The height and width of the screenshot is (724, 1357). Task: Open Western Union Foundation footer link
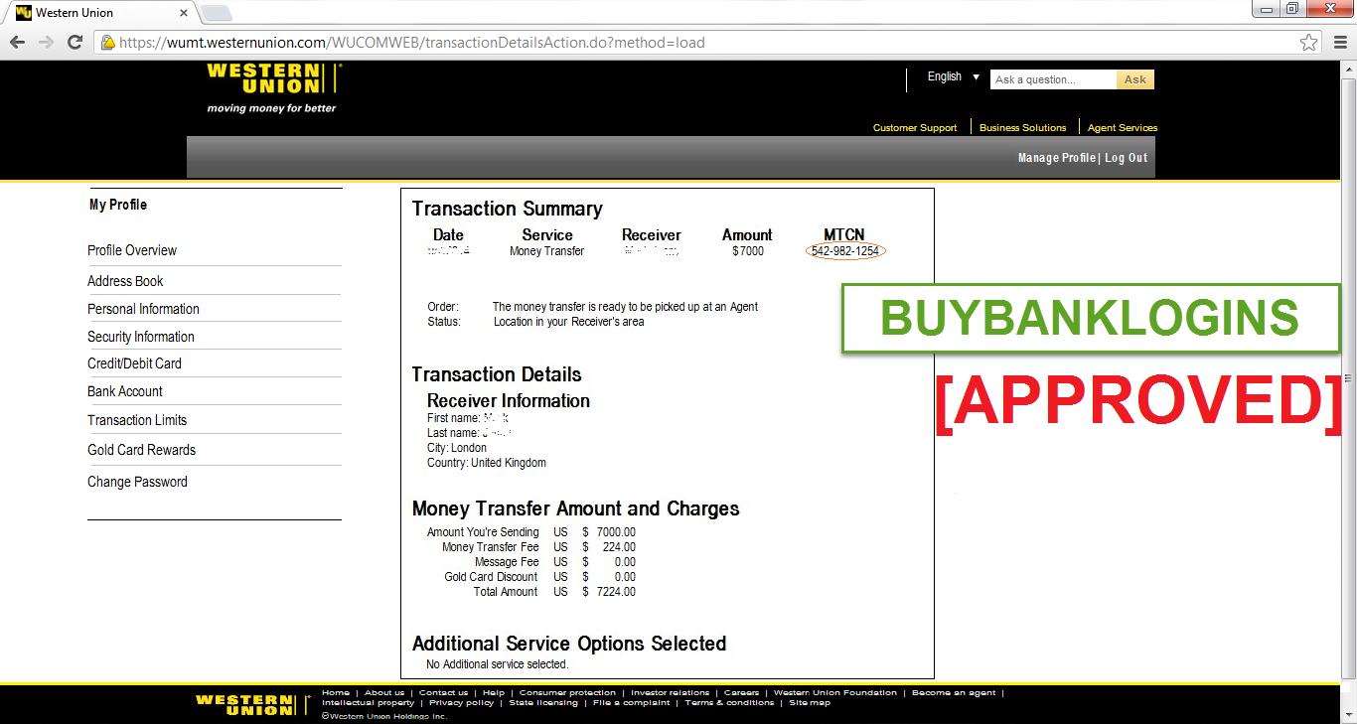point(834,692)
